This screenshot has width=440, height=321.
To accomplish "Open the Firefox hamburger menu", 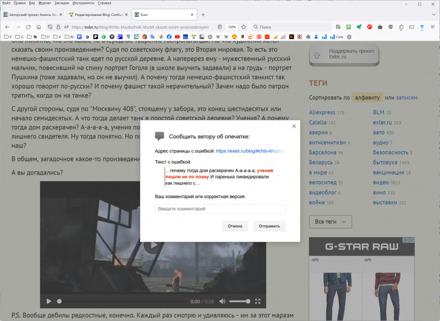I will click(433, 26).
